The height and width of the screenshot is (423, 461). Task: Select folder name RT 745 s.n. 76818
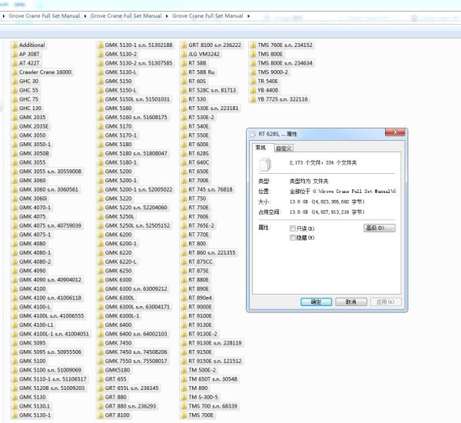211,189
